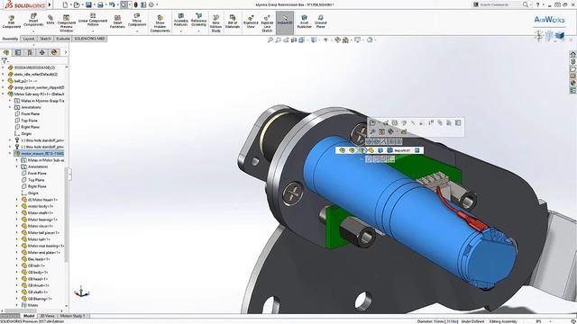Click Zoom to Fit in view toolbar
This screenshot has width=577, height=324.
[270, 40]
